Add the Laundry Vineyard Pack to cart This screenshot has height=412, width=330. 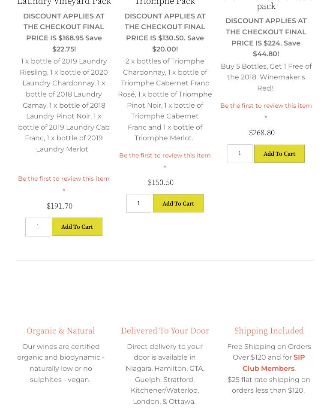(x=77, y=227)
